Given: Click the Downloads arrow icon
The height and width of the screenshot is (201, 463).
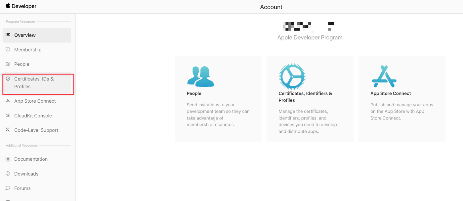Looking at the screenshot, I should click(x=8, y=174).
